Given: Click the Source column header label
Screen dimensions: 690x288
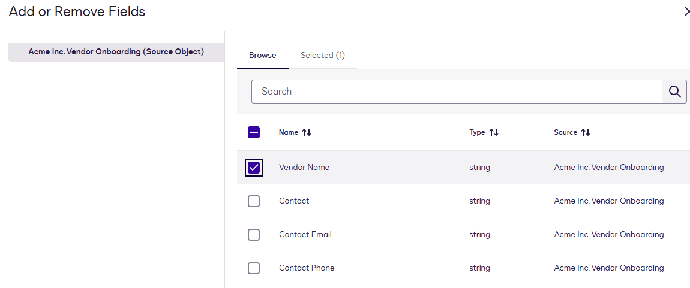Looking at the screenshot, I should pyautogui.click(x=565, y=132).
